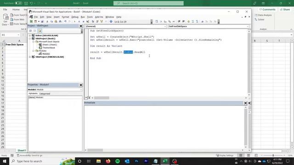Viewport: 294px width, 165px height.
Task: Open the Tools menu
Action: 90,17
